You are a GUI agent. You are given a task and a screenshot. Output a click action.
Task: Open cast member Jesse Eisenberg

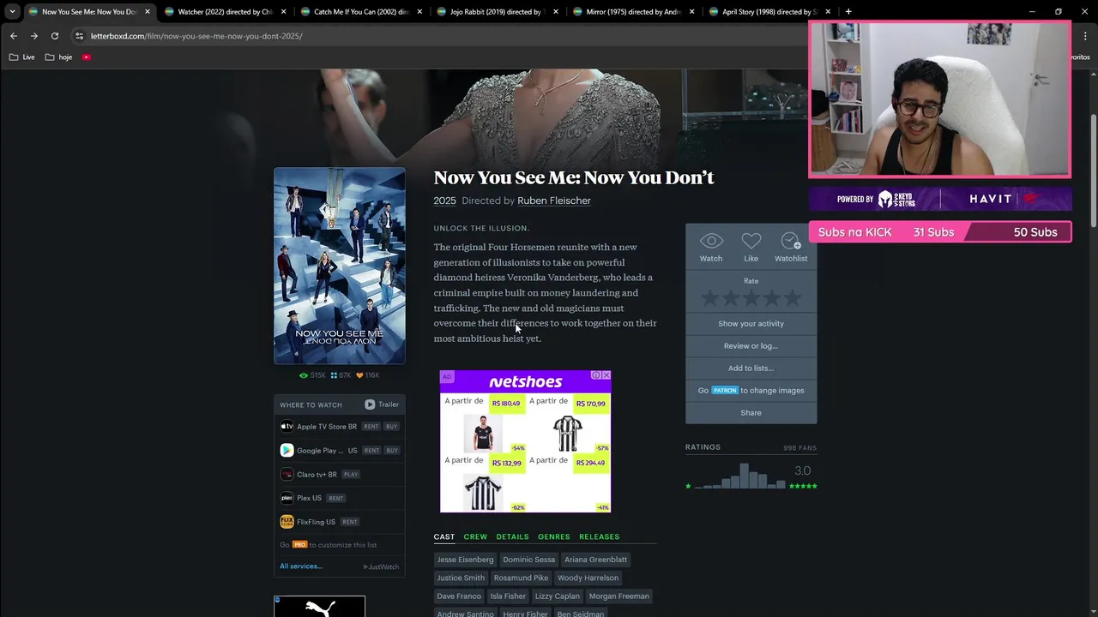click(465, 560)
